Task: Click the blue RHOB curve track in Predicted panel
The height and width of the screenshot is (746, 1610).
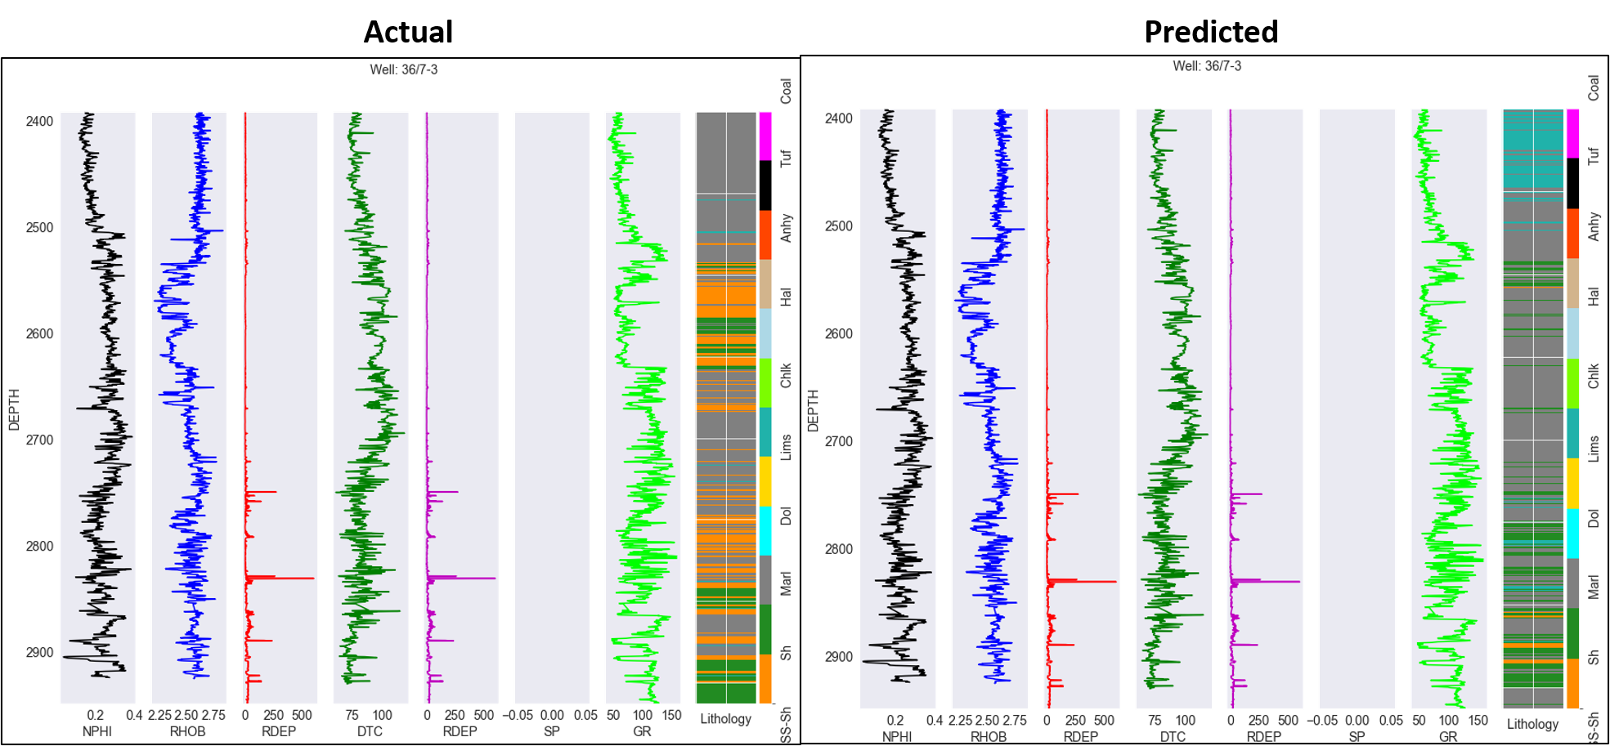Action: pos(990,409)
